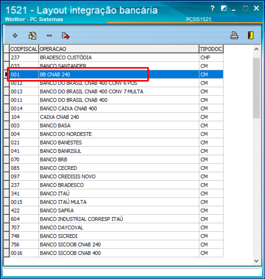Click the export icon with the red arrow

point(66,36)
